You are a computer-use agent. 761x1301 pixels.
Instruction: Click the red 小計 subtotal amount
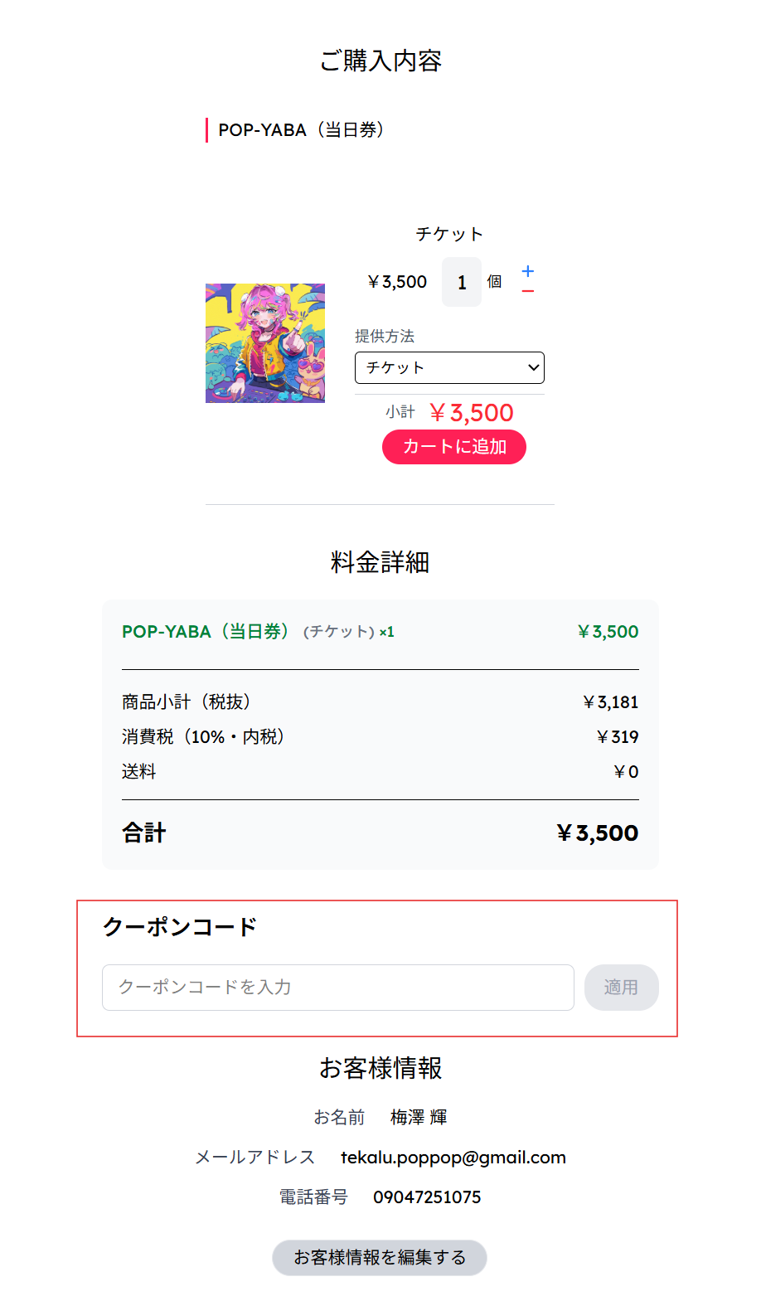(472, 413)
